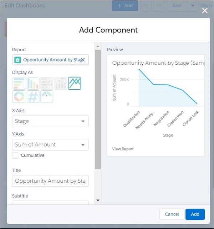
Task: Select the vertical bar chart display type
Action: pos(33,83)
